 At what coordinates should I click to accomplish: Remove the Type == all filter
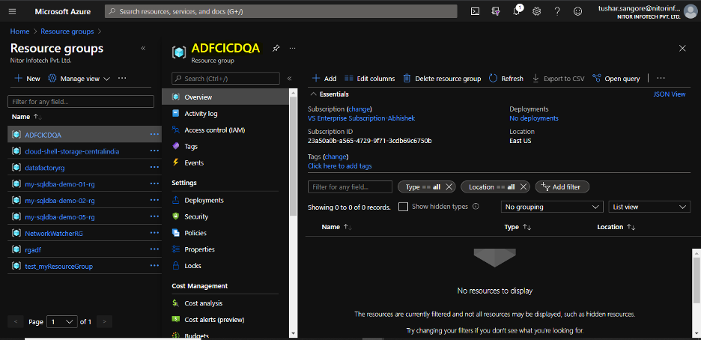[449, 186]
